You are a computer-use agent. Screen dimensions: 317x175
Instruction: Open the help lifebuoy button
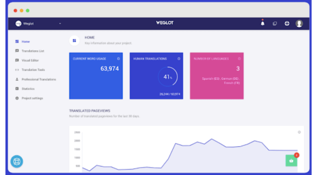click(x=17, y=161)
